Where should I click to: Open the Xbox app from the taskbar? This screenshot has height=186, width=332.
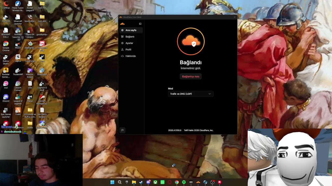tap(155, 182)
